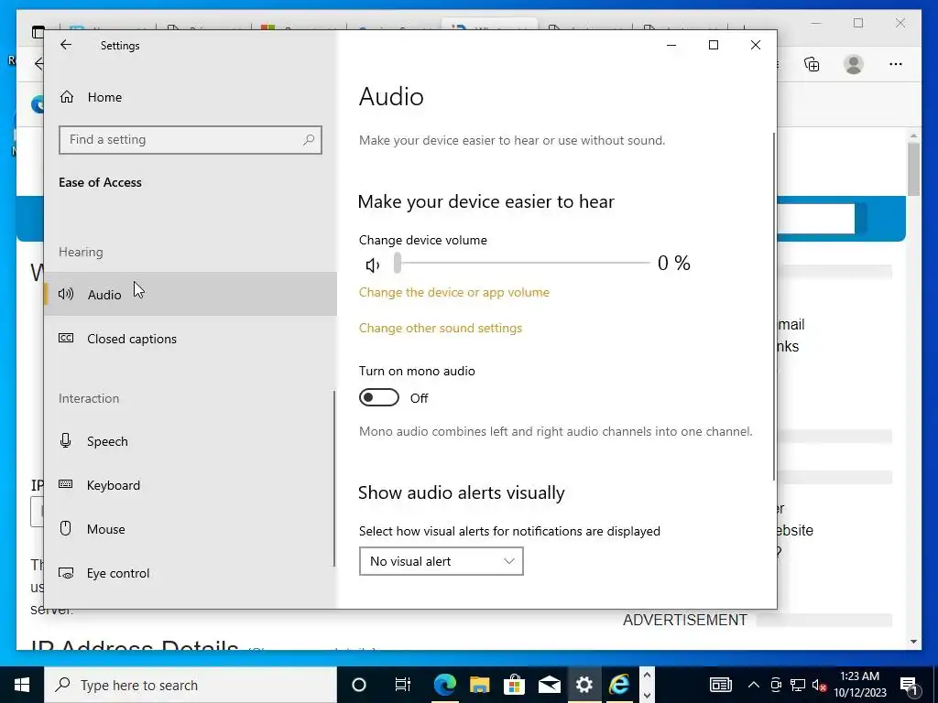
Task: Click the taskbar 'Type here to search' box
Action: tap(191, 685)
